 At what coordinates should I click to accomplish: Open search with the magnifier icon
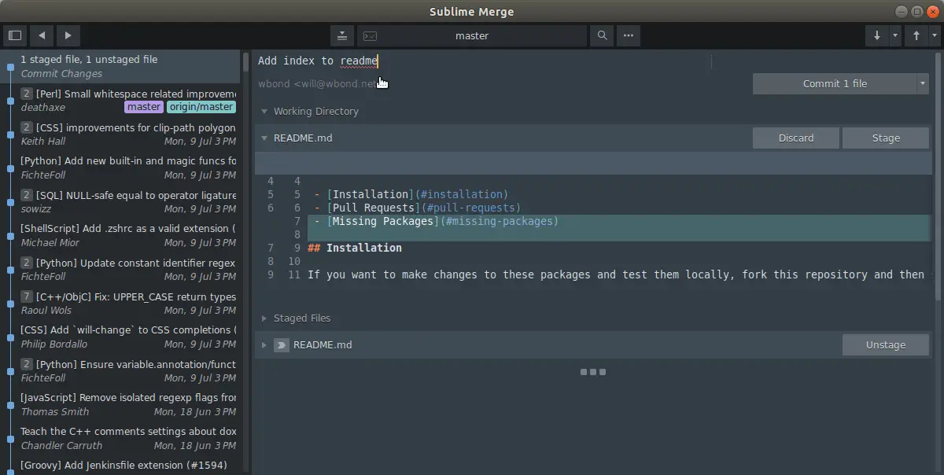pos(602,35)
